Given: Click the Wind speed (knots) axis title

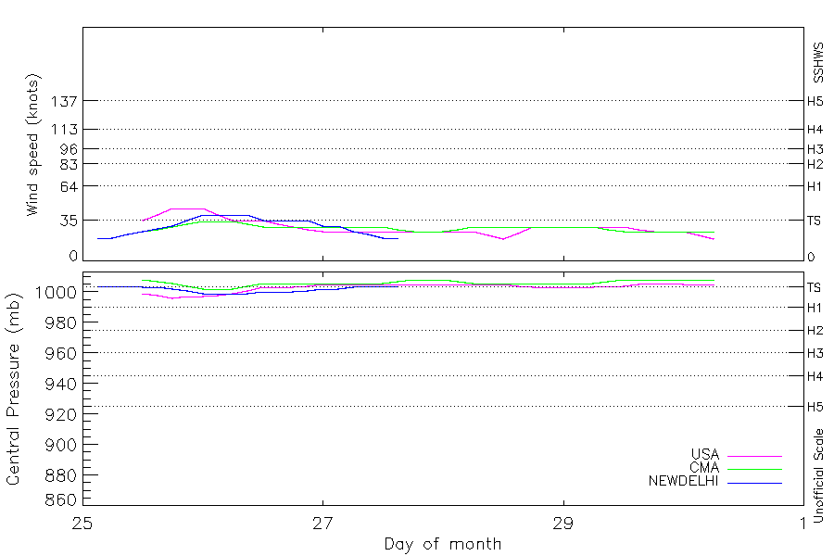Looking at the screenshot, I should 32,145.
